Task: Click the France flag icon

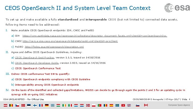Action: click(41, 105)
